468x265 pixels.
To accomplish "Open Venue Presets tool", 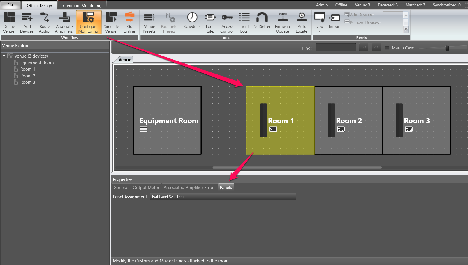I will pyautogui.click(x=149, y=22).
